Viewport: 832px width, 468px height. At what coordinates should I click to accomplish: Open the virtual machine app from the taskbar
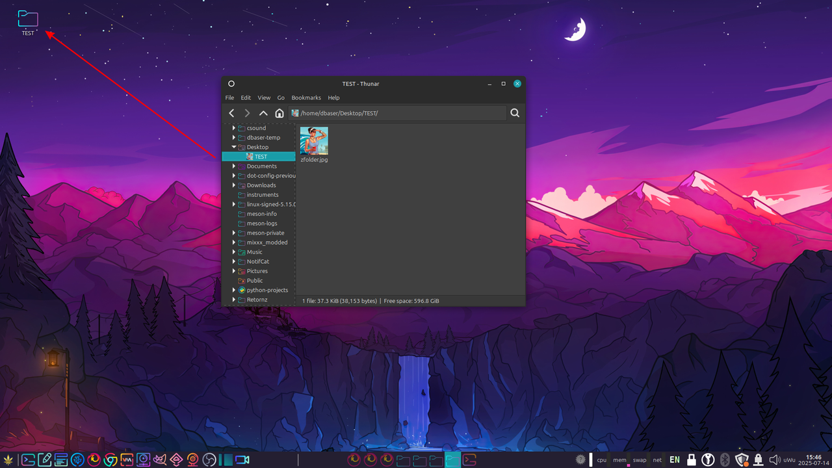tap(127, 460)
